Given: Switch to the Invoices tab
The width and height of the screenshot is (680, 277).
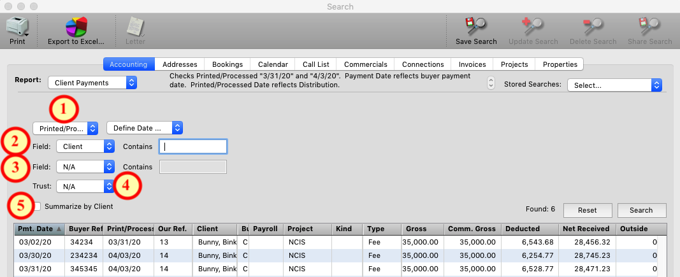Looking at the screenshot, I should (472, 64).
